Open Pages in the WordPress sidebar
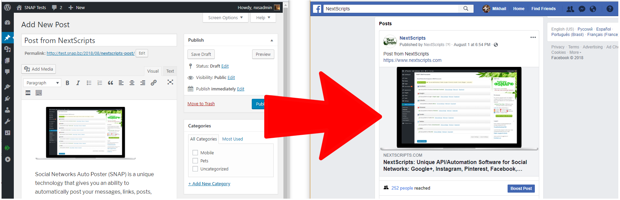This screenshot has height=200, width=620. (7, 61)
